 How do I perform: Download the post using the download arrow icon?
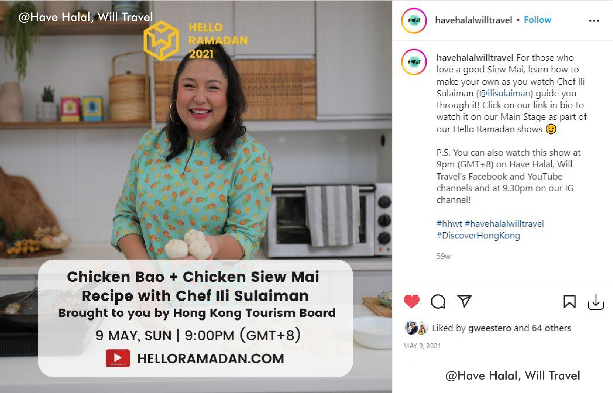pyautogui.click(x=595, y=302)
